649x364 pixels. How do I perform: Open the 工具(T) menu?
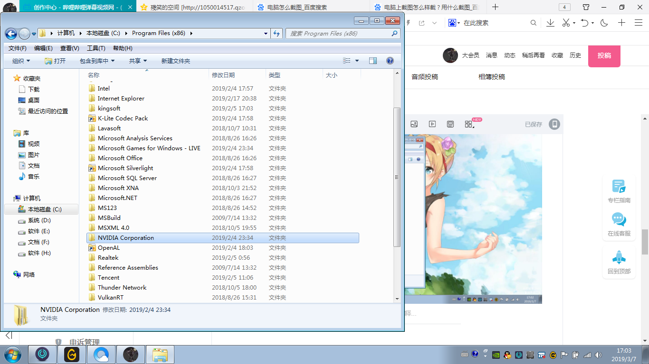pos(96,48)
